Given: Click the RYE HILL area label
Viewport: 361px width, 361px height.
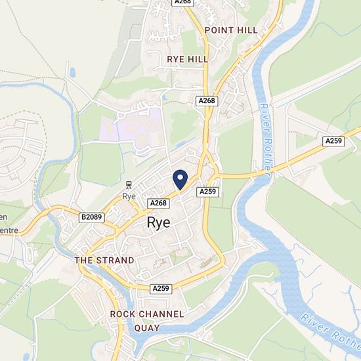Looking at the screenshot, I should [188, 59].
